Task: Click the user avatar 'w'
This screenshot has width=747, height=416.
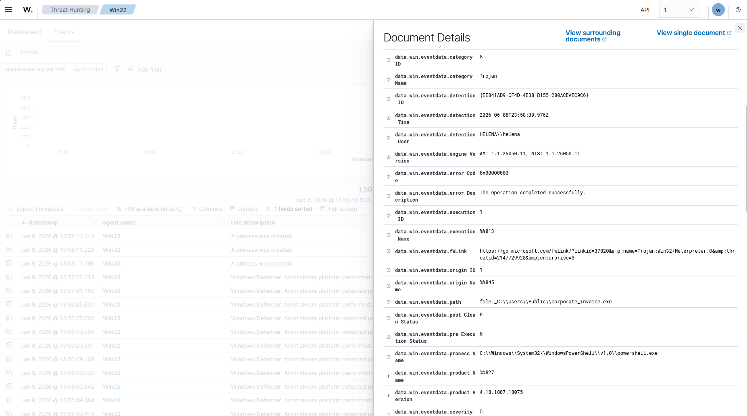Action: point(718,10)
